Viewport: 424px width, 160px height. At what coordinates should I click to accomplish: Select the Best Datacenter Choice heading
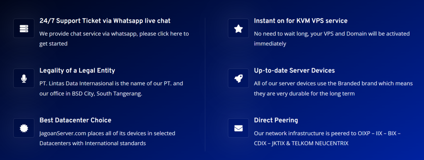75,120
